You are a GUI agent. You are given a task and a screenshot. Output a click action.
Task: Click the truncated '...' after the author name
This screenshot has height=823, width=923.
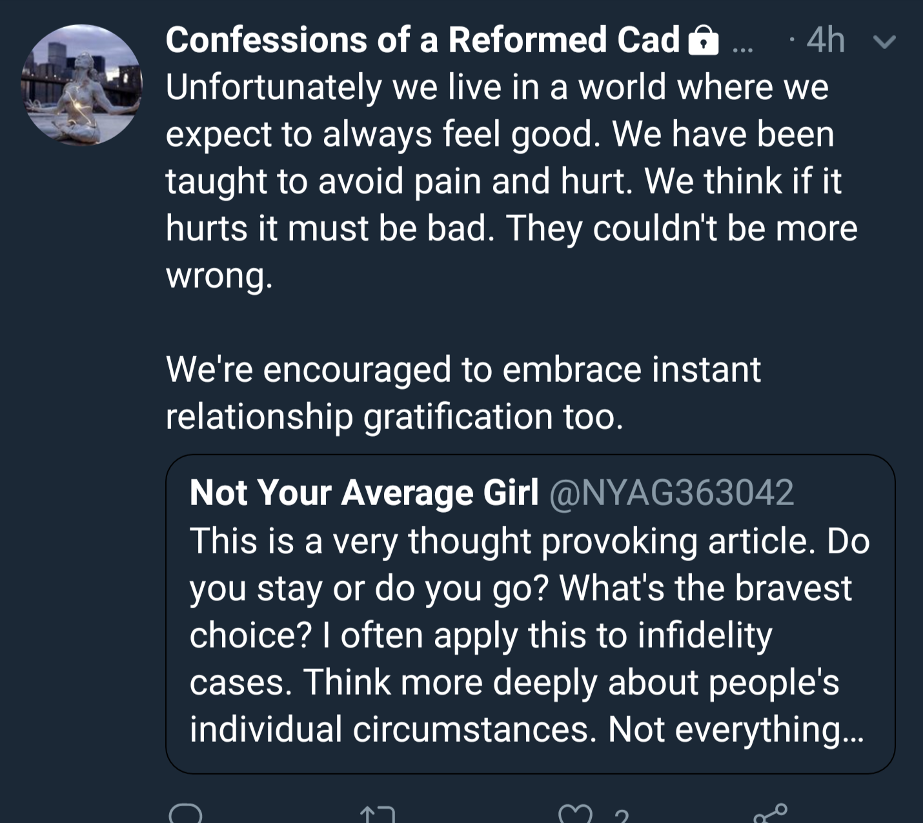click(742, 46)
